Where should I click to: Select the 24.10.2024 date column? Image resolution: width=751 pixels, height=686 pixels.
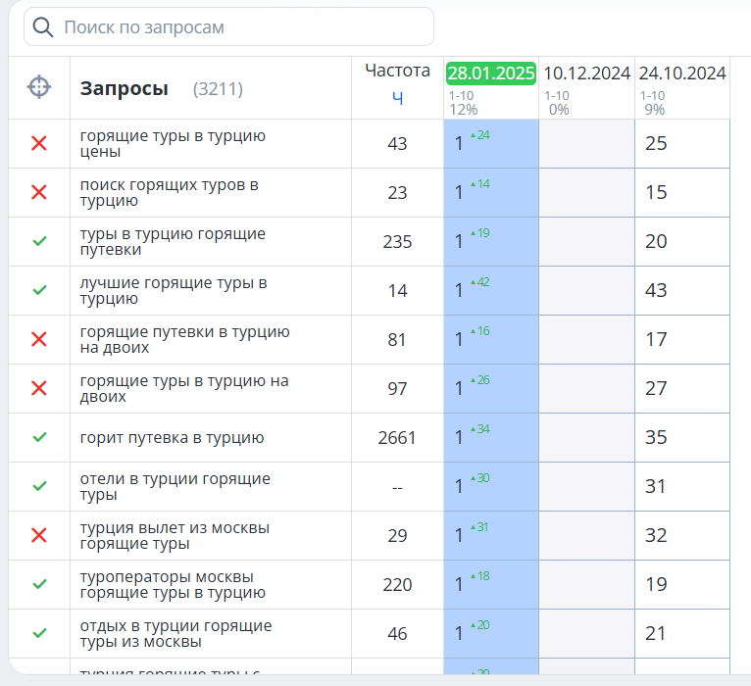click(682, 73)
